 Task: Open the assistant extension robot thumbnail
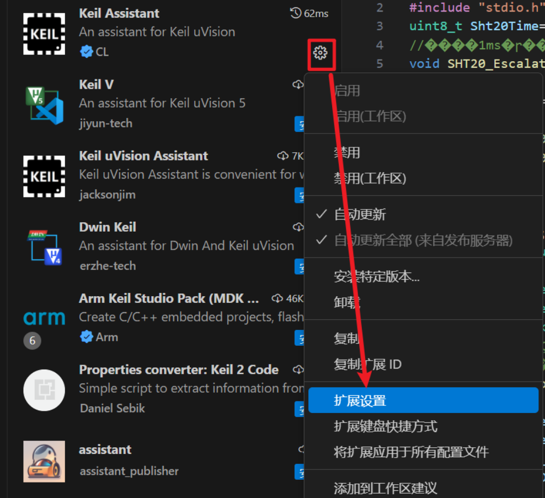44,461
